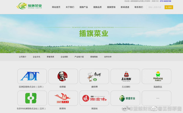Click the ADT partner logo card
The width and height of the screenshot is (183, 113).
[32, 76]
